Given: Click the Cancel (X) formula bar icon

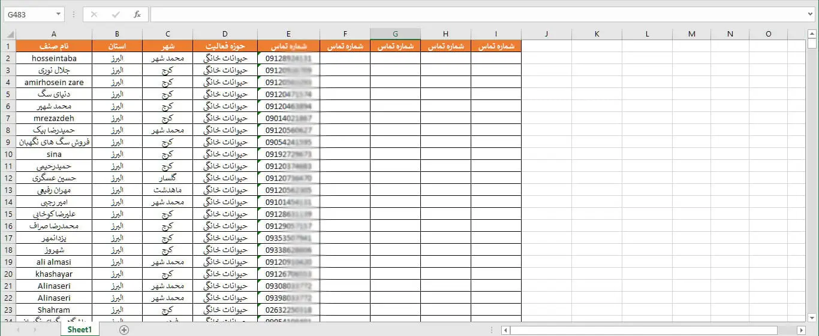Looking at the screenshot, I should pos(94,14).
